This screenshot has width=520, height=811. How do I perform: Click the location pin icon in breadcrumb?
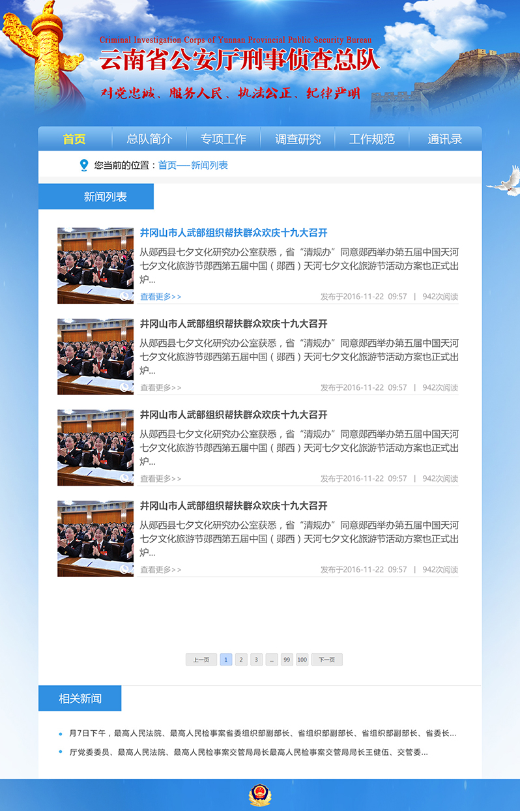[83, 166]
